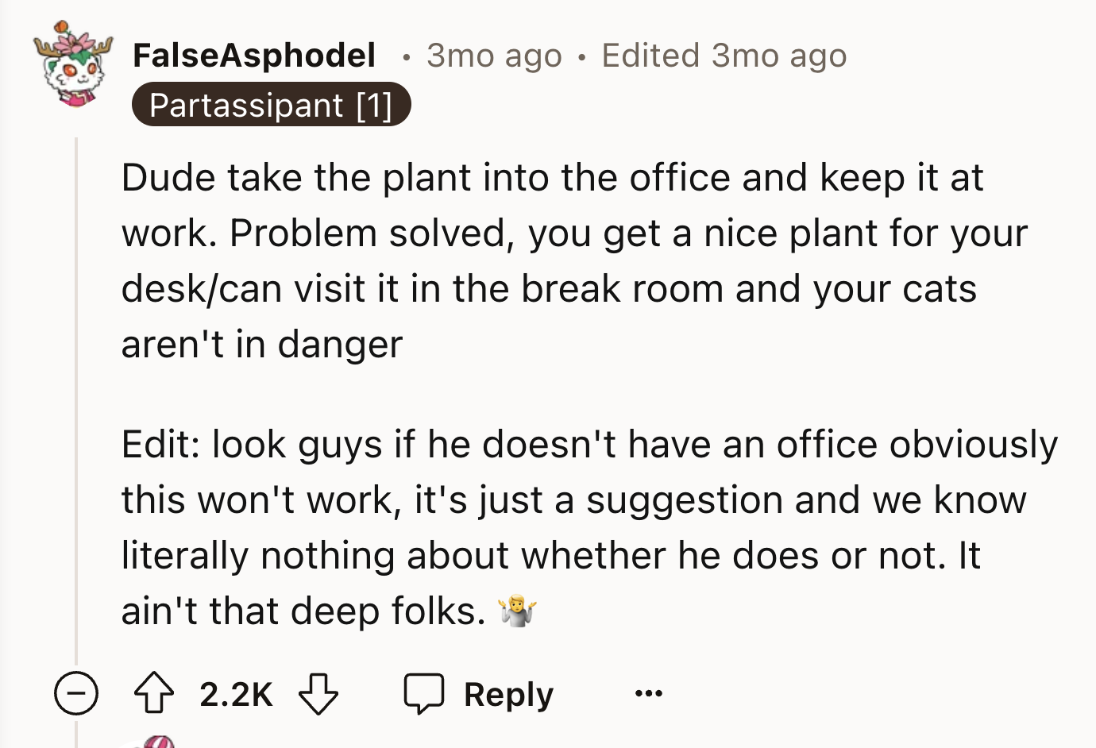Open the FalseAsphodel username profile link
The width and height of the screenshot is (1096, 748).
pyautogui.click(x=254, y=56)
